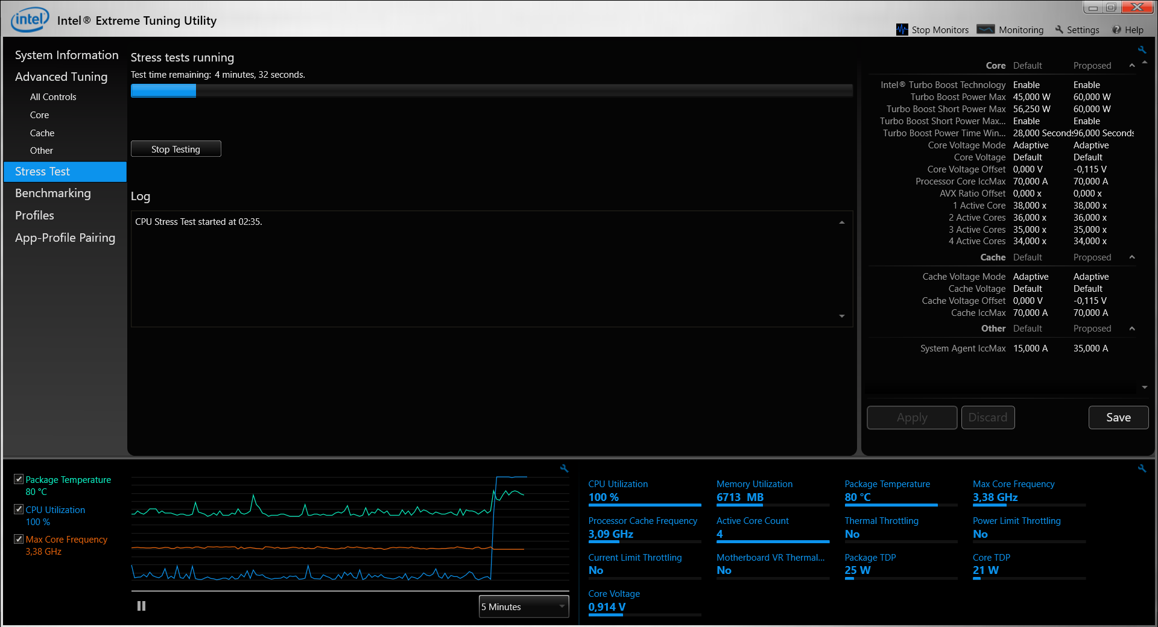Click Turbo Boost Power Max proposed 60,000 W
Screen dimensions: 1158x627
point(1092,97)
